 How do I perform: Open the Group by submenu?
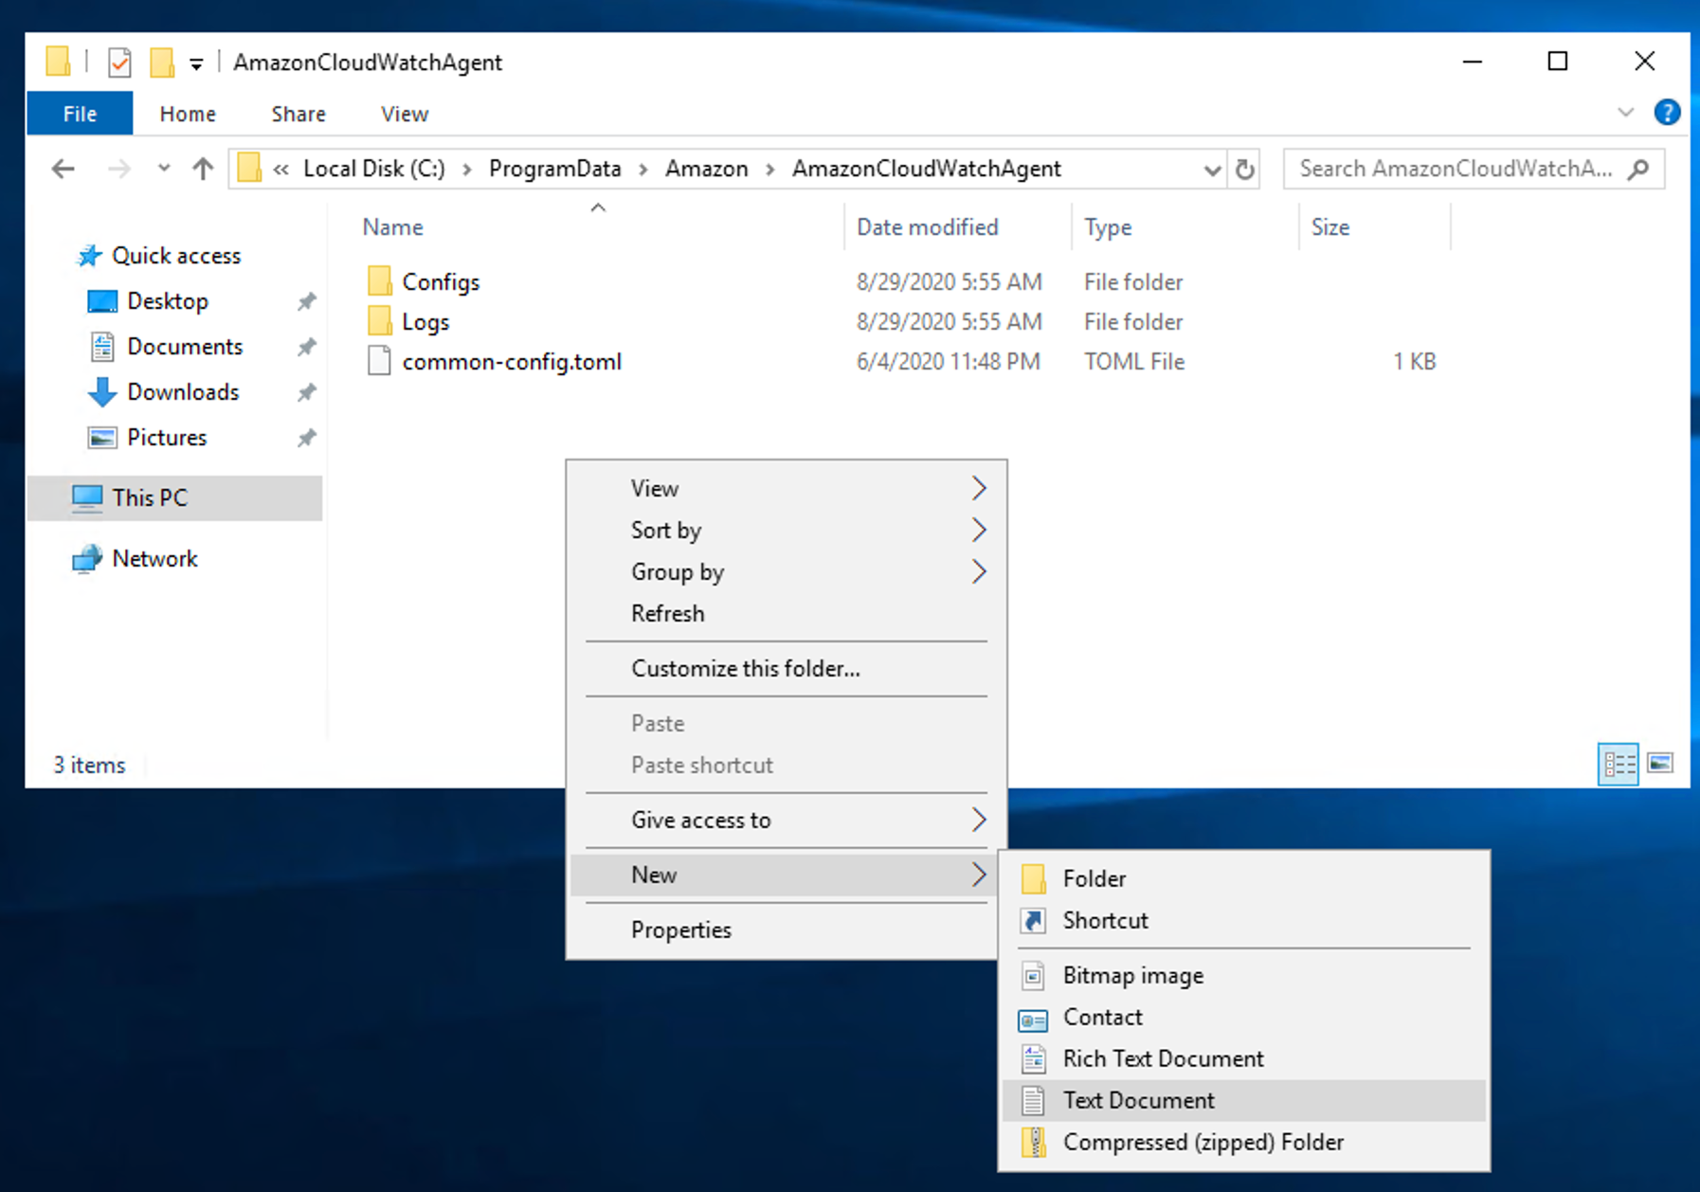point(787,571)
